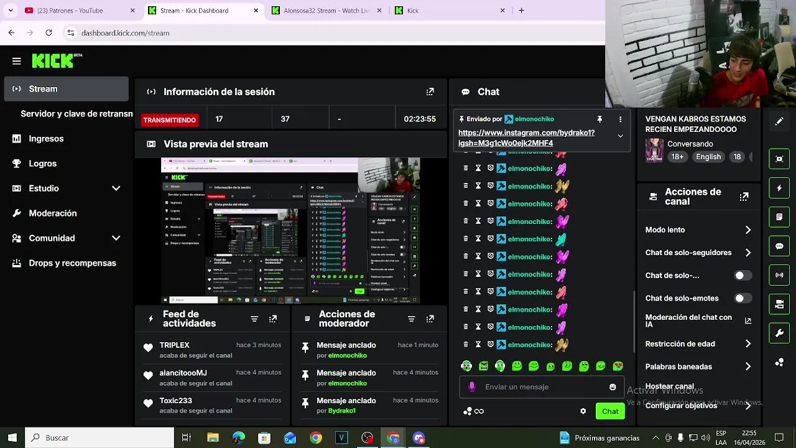Toggle Chat de solo-emotes switch
Viewport: 796px width, 448px height.
(742, 298)
